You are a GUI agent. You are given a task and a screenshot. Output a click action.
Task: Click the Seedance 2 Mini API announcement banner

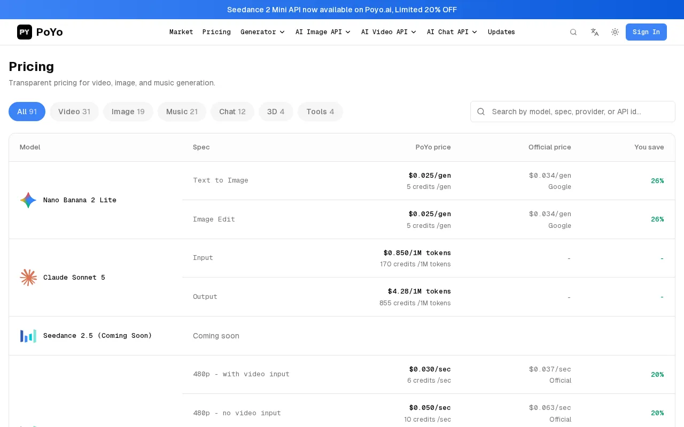click(x=342, y=10)
